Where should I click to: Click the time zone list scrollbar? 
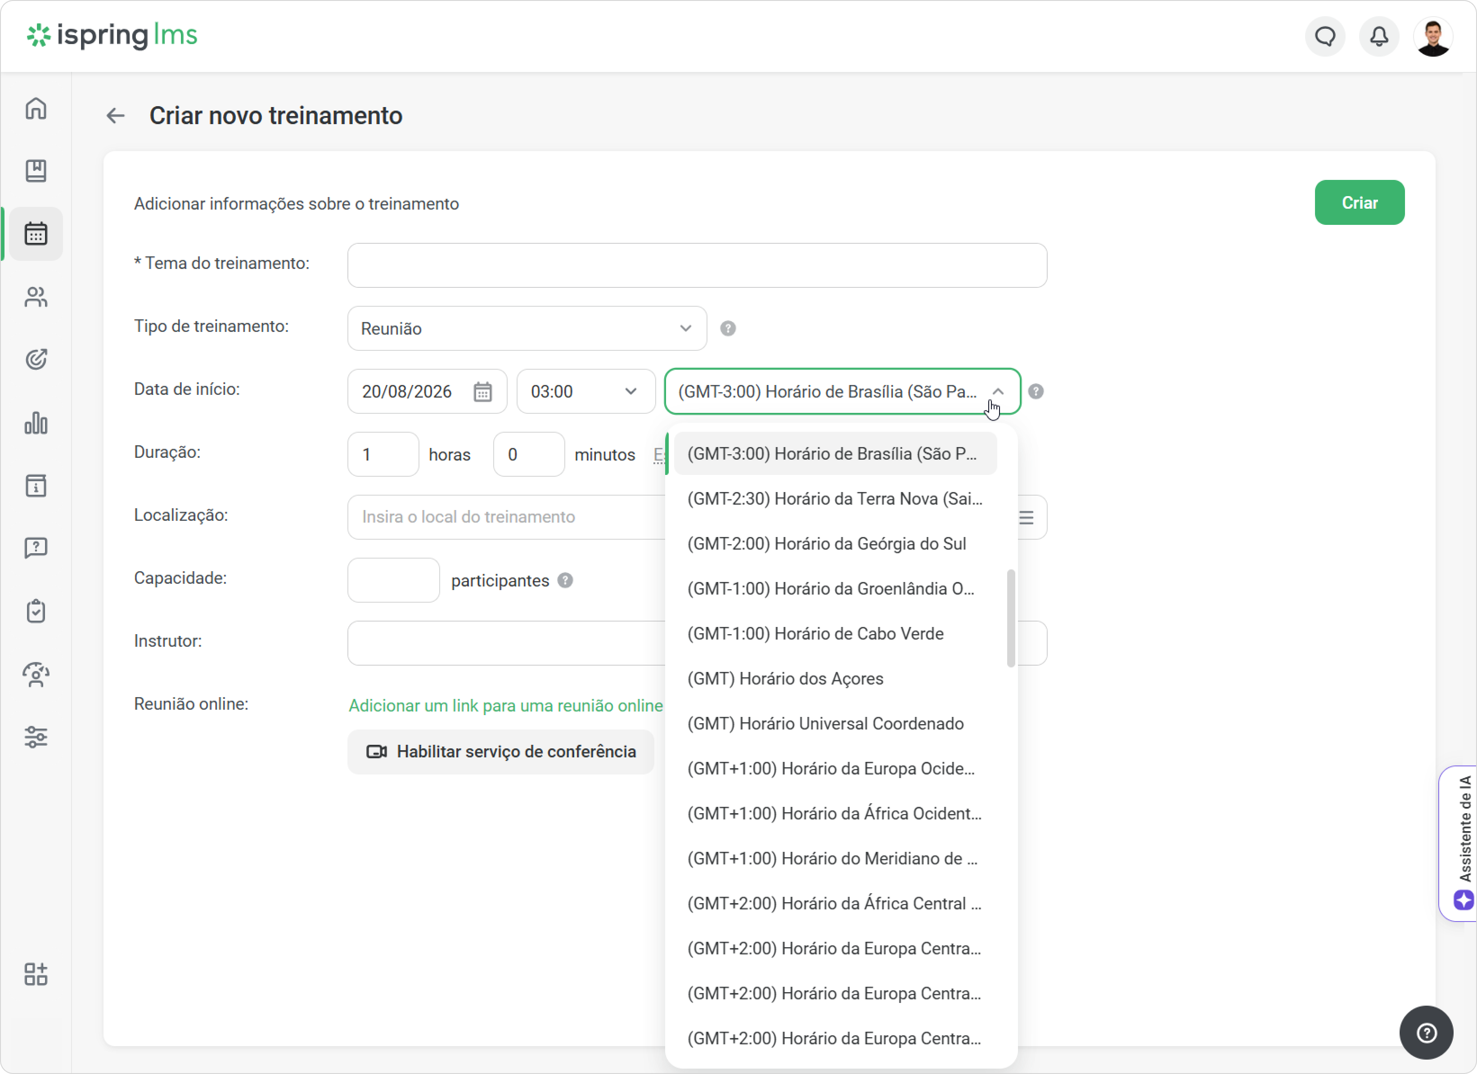click(1011, 618)
